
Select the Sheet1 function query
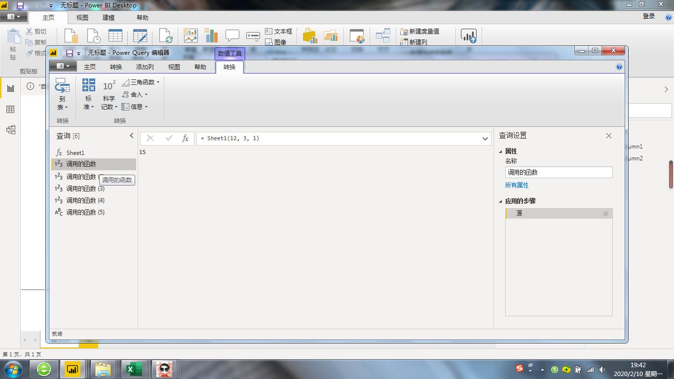pos(94,153)
